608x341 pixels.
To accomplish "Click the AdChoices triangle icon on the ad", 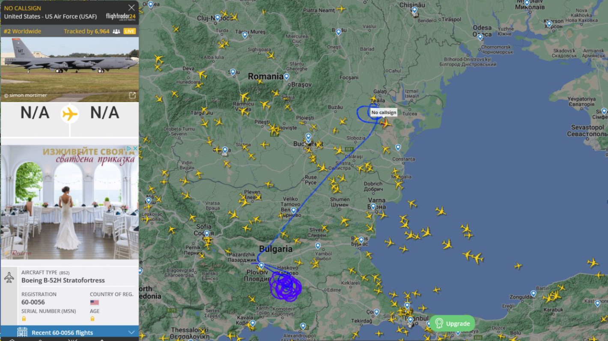I will (129, 148).
